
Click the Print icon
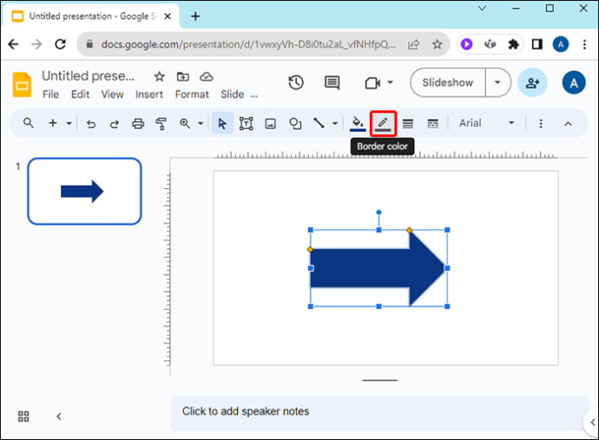click(138, 124)
